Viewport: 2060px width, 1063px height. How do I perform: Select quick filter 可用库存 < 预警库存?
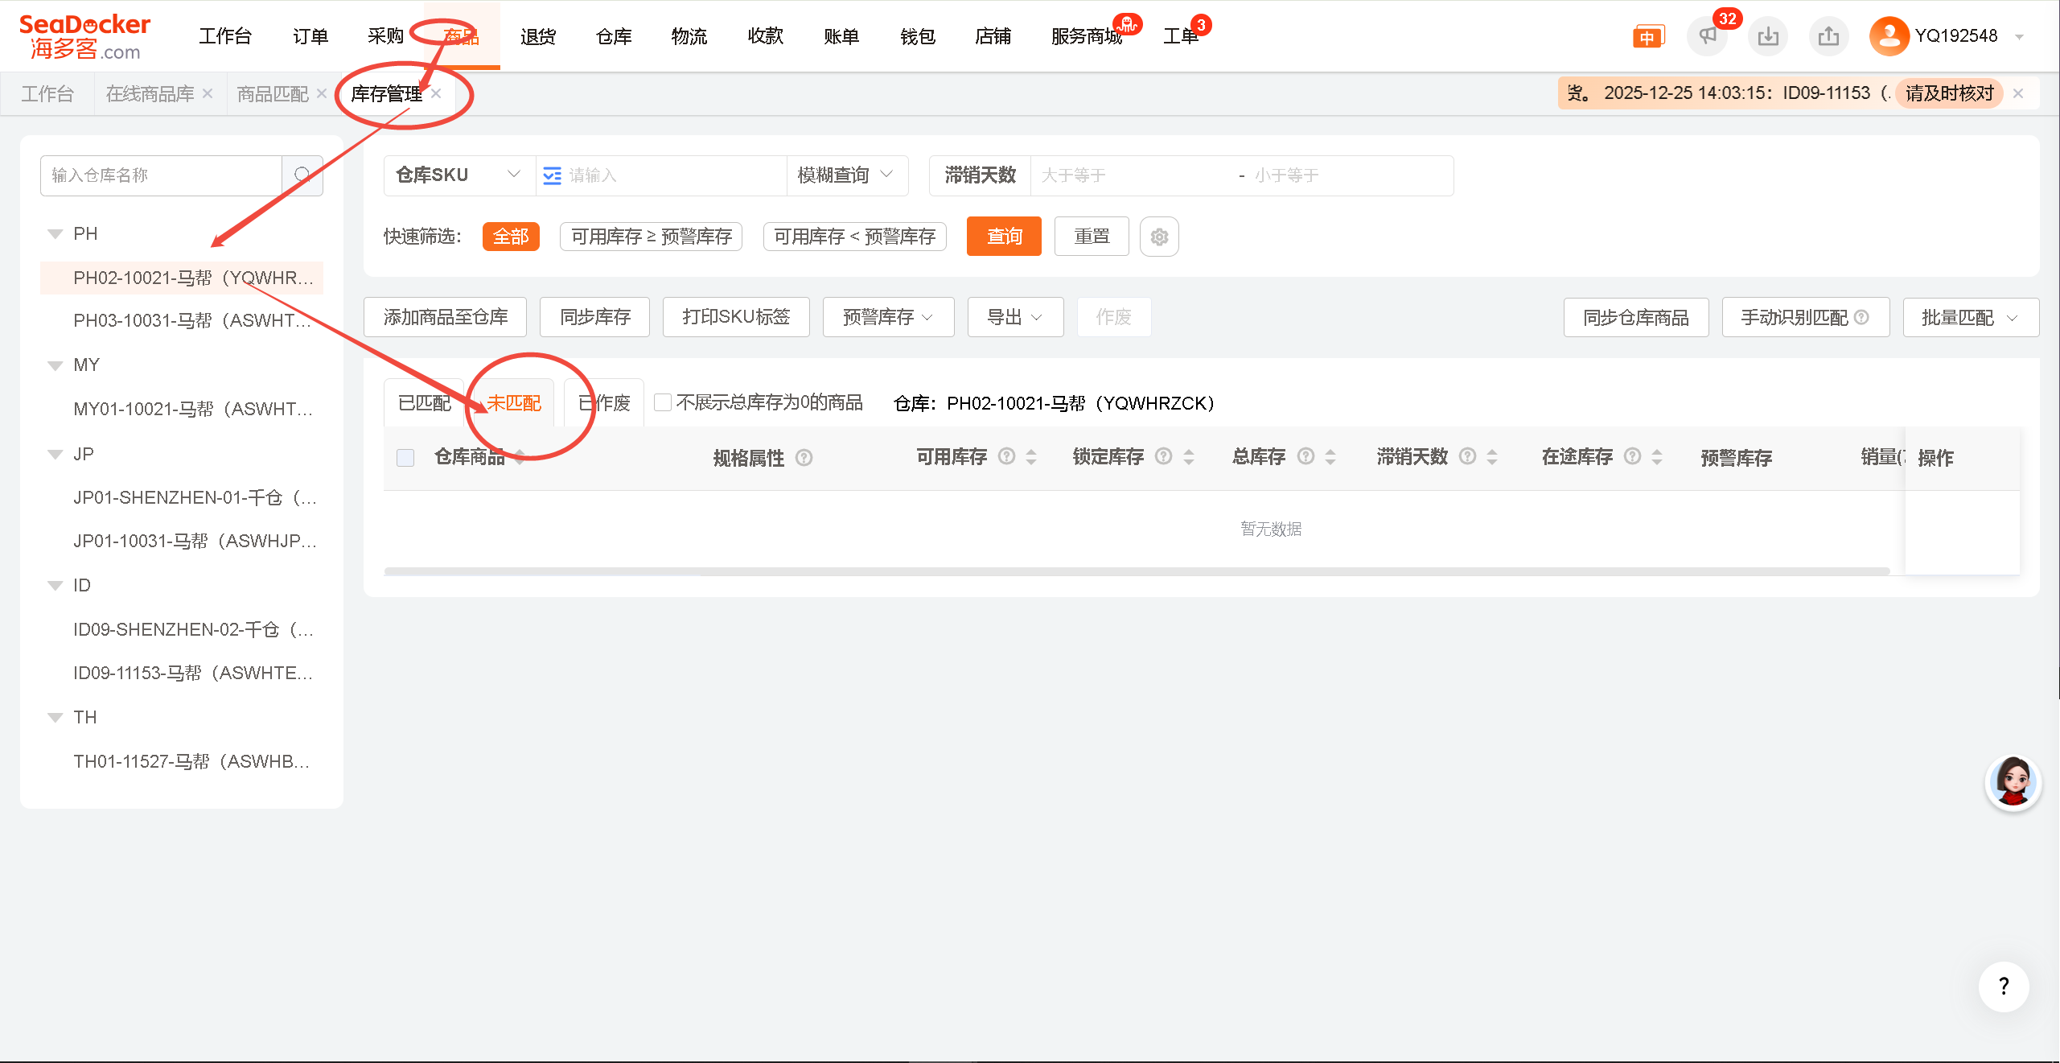[854, 237]
